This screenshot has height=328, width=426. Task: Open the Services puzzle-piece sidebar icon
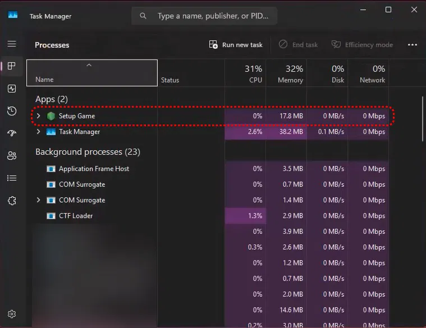(12, 201)
